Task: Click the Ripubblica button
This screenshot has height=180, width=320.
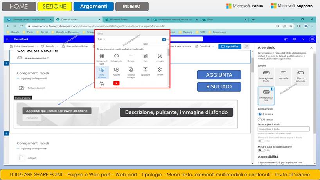Action: pyautogui.click(x=230, y=47)
